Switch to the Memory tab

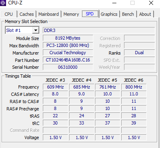point(71,14)
